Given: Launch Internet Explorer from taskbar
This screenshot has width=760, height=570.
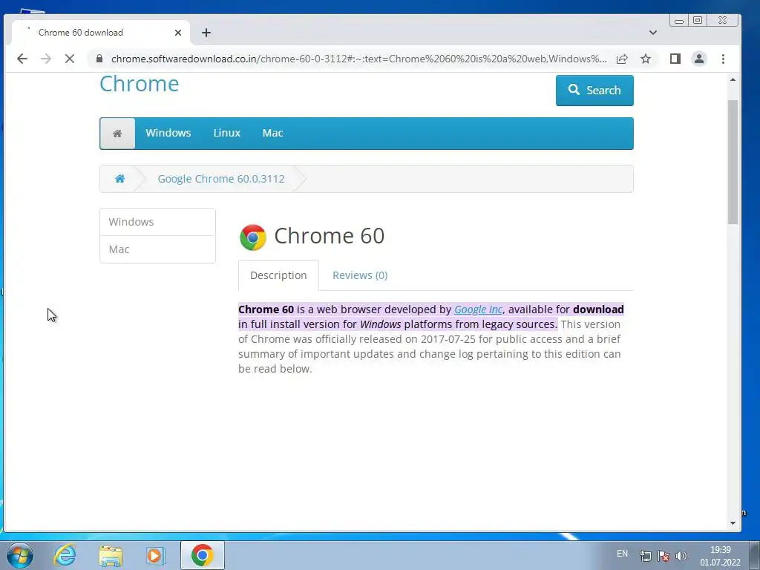Looking at the screenshot, I should 65,555.
